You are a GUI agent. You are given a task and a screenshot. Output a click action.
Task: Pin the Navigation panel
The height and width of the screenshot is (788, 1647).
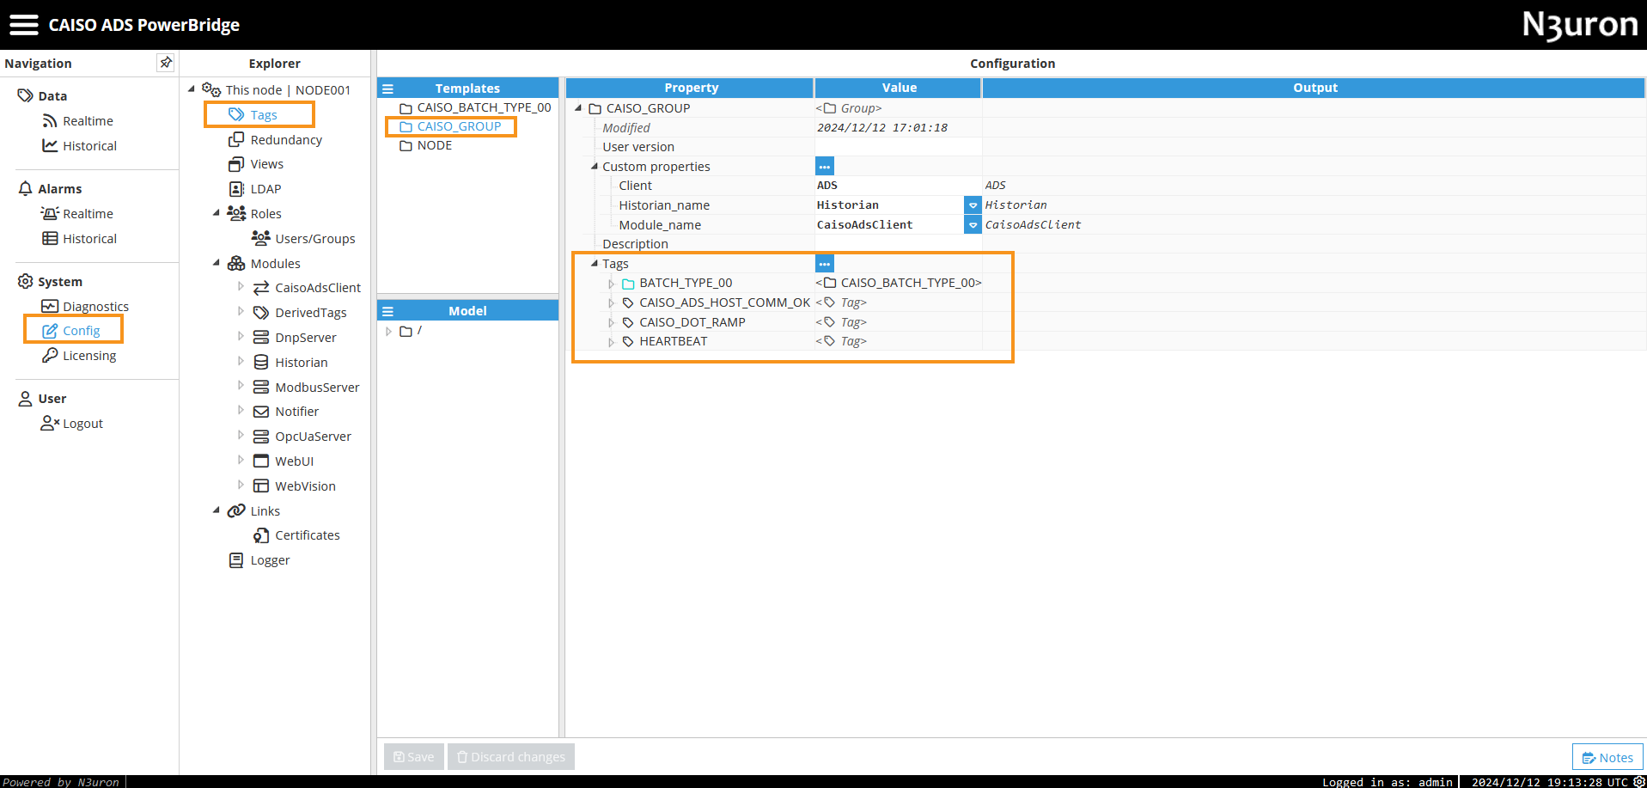(166, 63)
